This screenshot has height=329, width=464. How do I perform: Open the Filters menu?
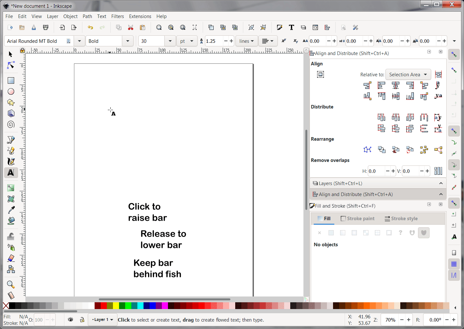tap(117, 16)
